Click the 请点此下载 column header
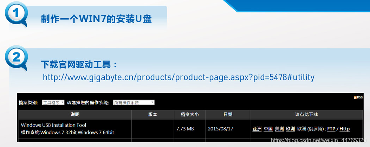 coord(306,115)
